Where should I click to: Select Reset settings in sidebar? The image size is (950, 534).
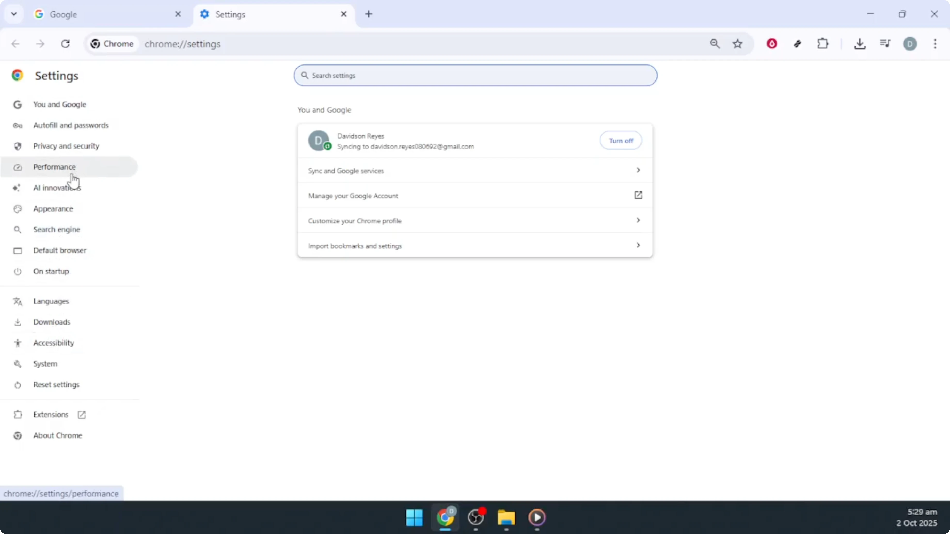coord(56,385)
